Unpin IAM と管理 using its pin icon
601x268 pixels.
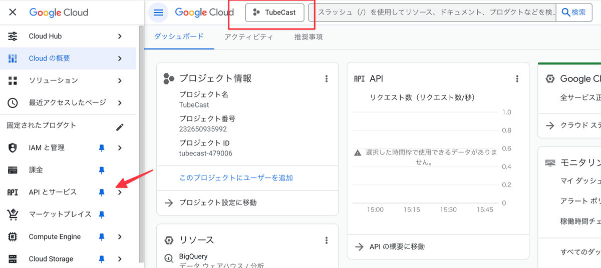(102, 148)
